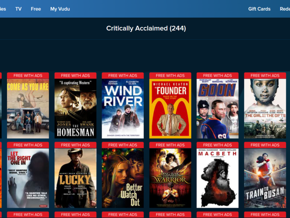The image size is (290, 218).
Task: Open the Goon movie poster
Action: [x=217, y=109]
